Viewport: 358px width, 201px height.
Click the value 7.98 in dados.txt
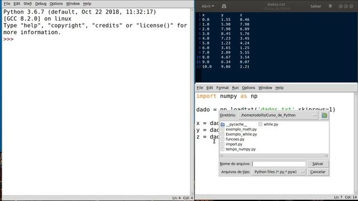click(244, 25)
